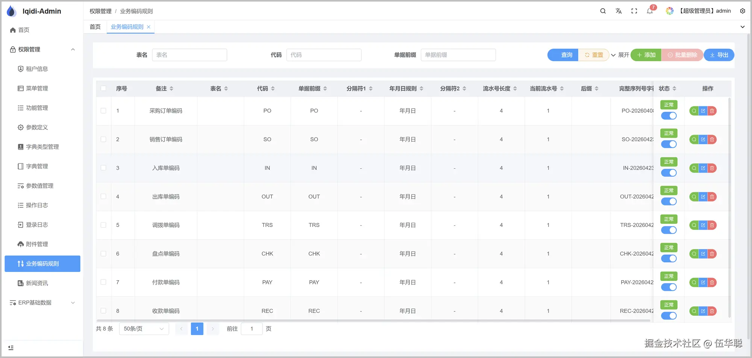Open the global search icon
Screen dimensions: 752x358
coord(603,11)
